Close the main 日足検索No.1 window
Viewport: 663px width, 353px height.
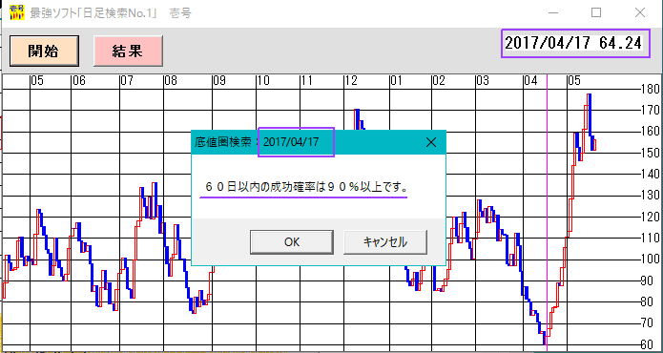(640, 13)
